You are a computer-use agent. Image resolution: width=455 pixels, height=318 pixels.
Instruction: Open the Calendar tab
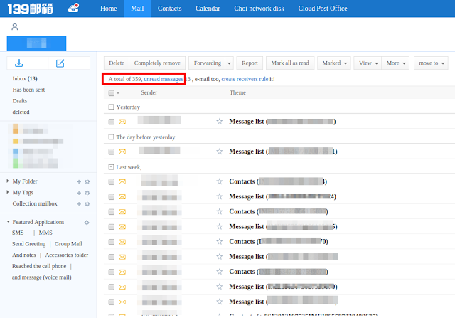(x=208, y=9)
